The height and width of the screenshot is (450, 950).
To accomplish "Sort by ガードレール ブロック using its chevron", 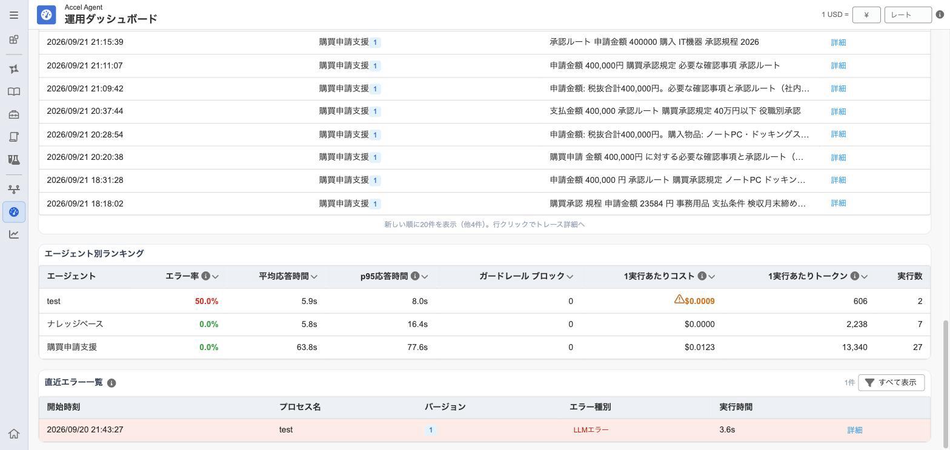I will [x=570, y=277].
